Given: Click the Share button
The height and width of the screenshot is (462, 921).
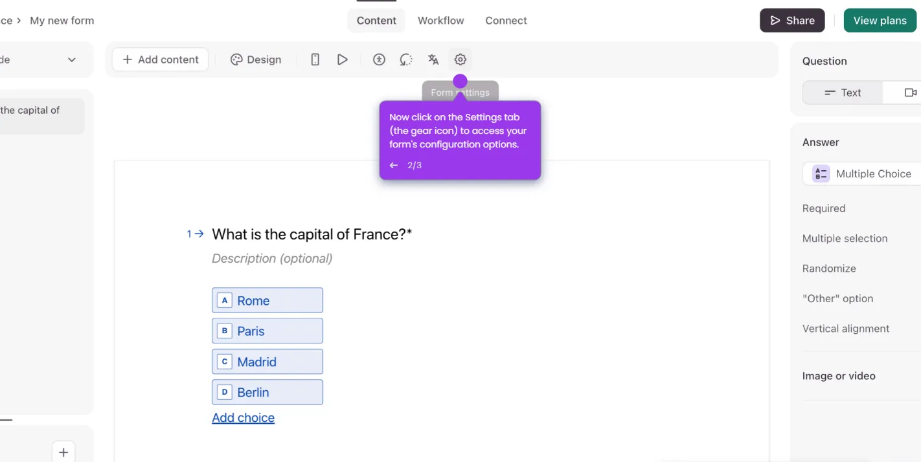Looking at the screenshot, I should pyautogui.click(x=792, y=21).
